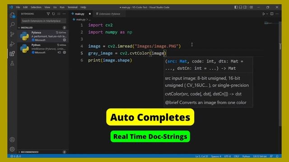
Task: Split the editor to the right
Action: [x=272, y=14]
